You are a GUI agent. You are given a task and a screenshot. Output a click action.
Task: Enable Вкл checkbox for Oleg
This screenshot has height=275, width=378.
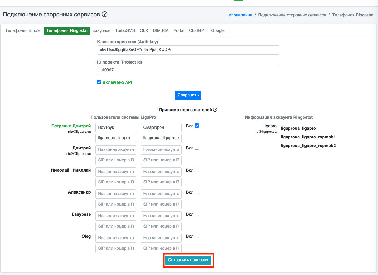196,236
